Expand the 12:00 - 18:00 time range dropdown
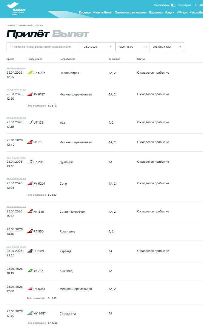Viewport: 203px width, 330px height. 132,47
